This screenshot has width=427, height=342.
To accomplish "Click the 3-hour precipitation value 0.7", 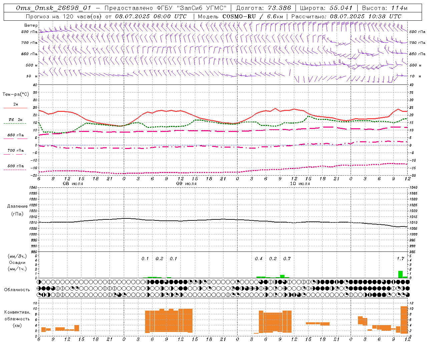I will coord(287,259).
